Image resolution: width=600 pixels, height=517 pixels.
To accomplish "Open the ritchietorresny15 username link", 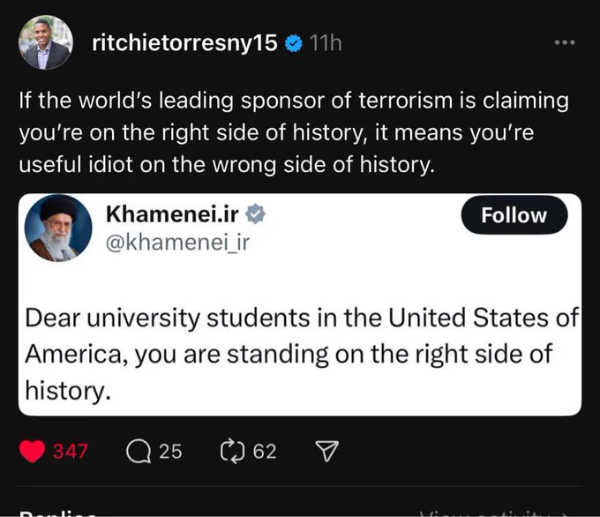I will [x=184, y=42].
